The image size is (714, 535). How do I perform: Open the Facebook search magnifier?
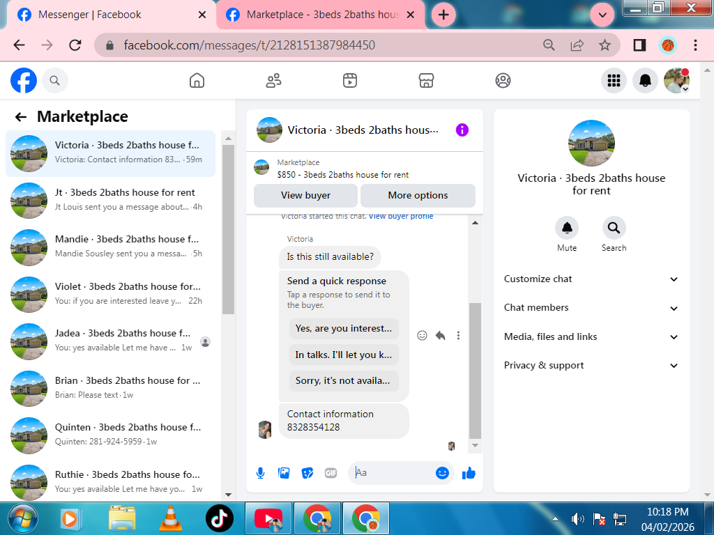point(54,81)
